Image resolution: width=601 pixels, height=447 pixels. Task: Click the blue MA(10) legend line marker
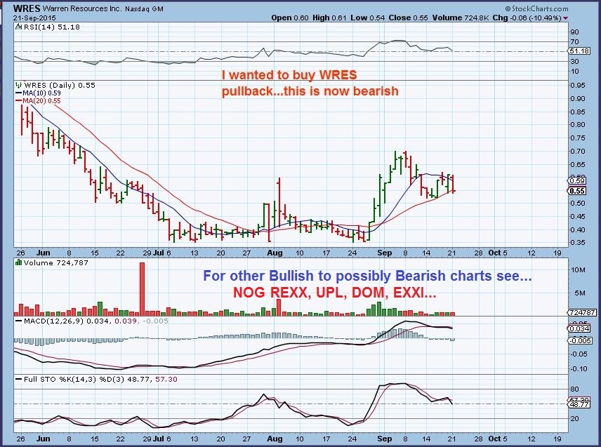[19, 92]
